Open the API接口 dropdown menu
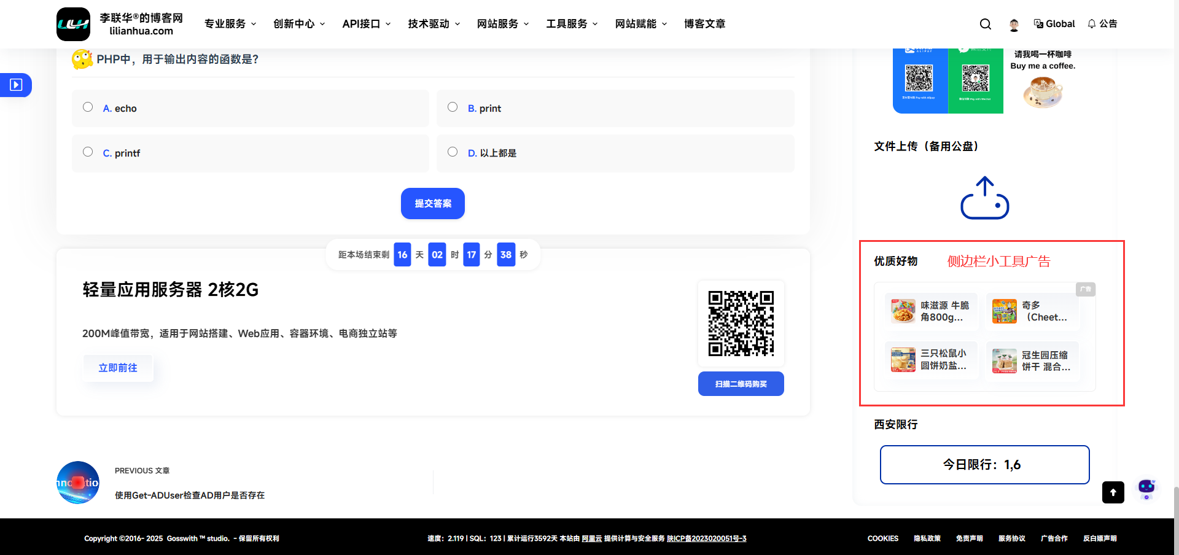The width and height of the screenshot is (1179, 555). [366, 24]
